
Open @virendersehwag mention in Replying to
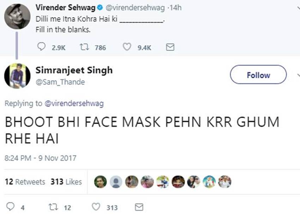[74, 104]
